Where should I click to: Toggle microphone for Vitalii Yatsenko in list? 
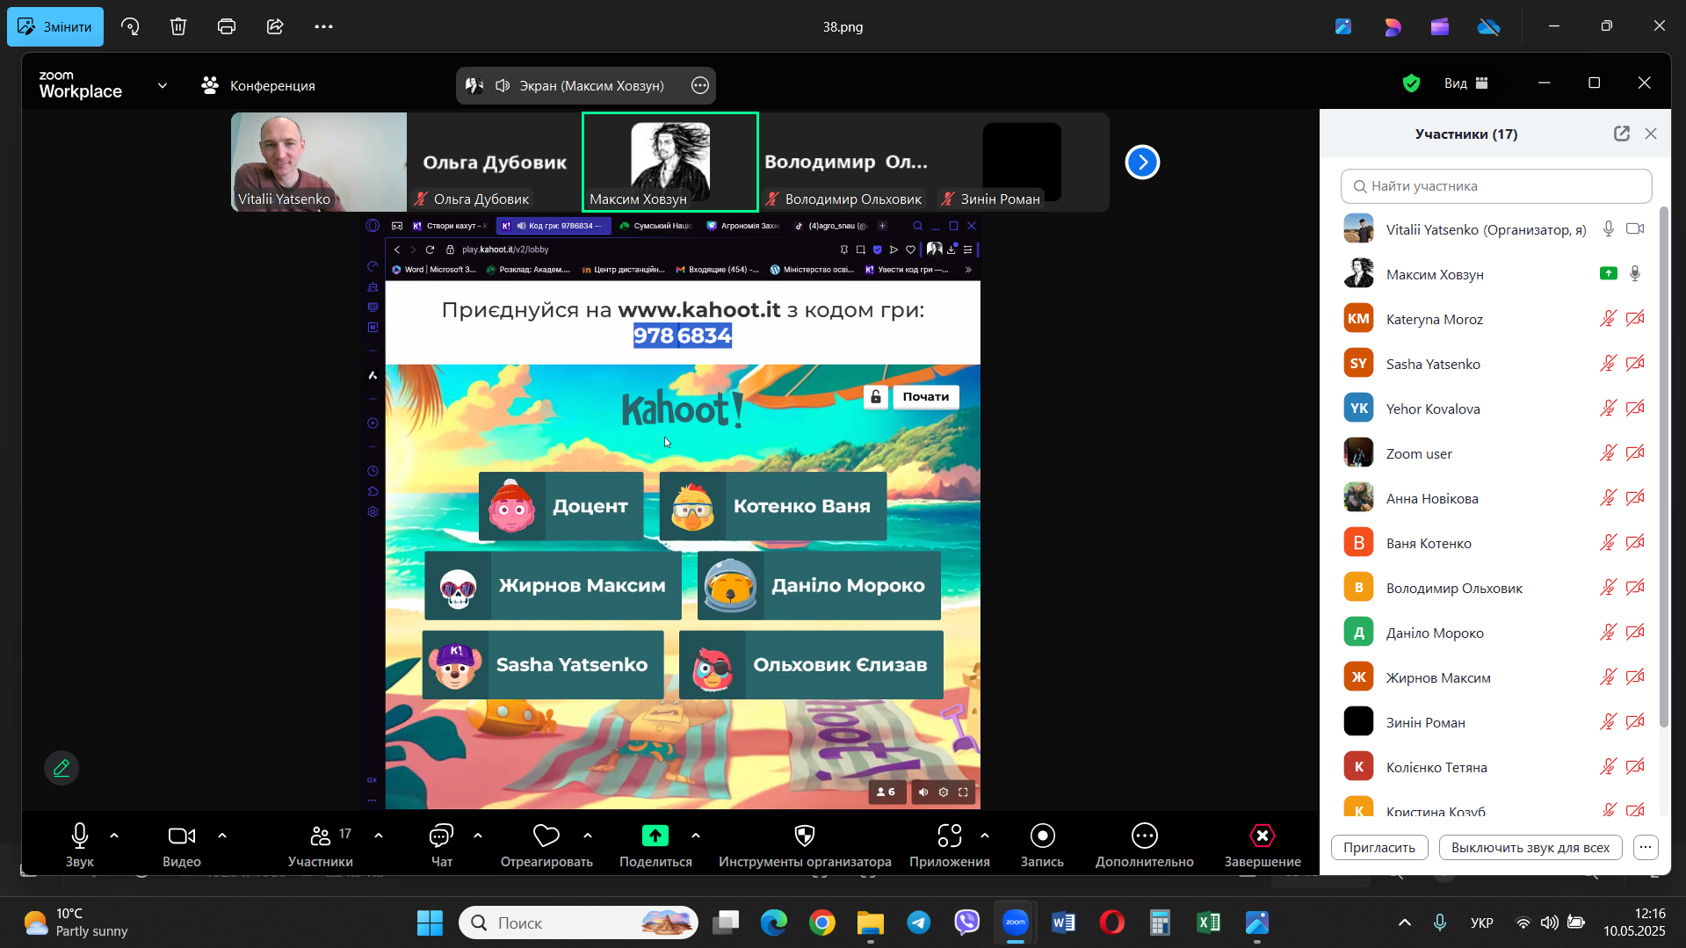1608,228
